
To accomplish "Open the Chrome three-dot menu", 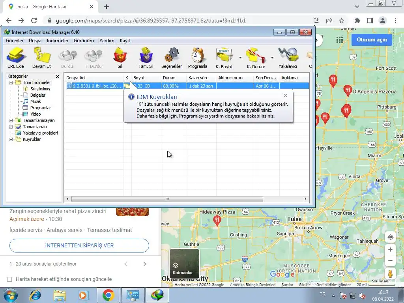I will [395, 21].
